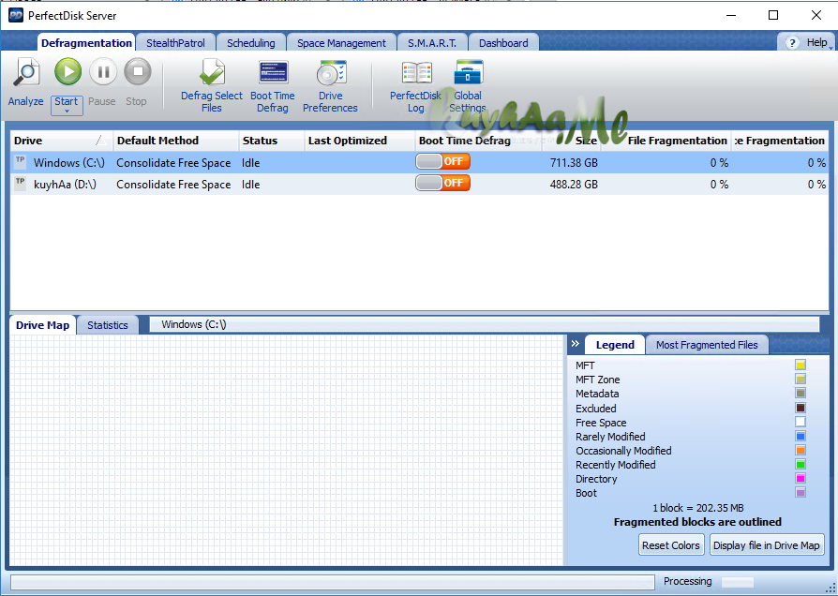Click the Recently Modified green swatch
The width and height of the screenshot is (838, 596).
click(x=801, y=464)
